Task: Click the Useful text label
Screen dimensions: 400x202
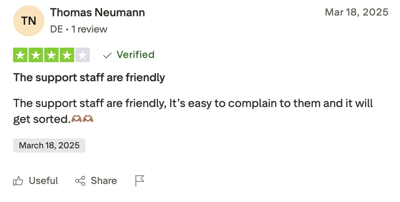Action: [43, 181]
